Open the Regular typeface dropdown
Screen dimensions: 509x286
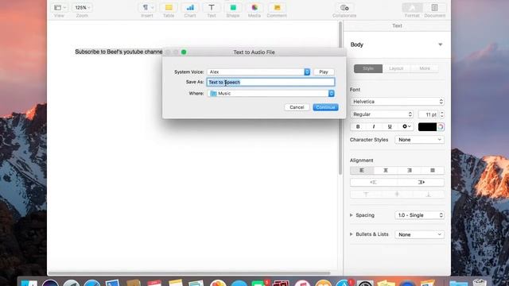click(382, 114)
